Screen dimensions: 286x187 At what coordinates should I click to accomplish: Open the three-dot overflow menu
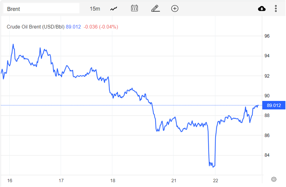[276, 8]
